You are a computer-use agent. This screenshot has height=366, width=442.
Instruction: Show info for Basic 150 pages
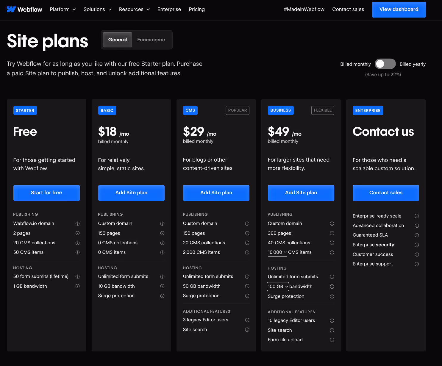pos(162,233)
